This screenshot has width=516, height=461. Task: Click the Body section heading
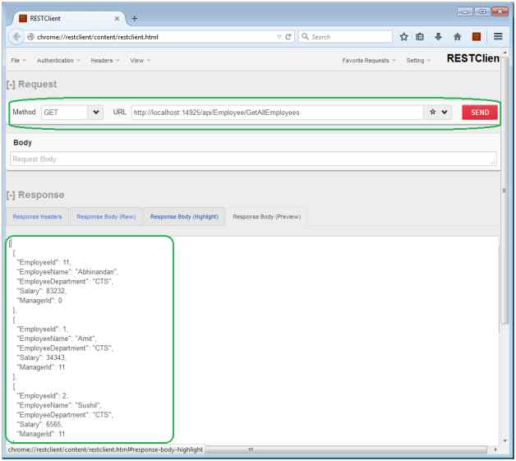(22, 143)
